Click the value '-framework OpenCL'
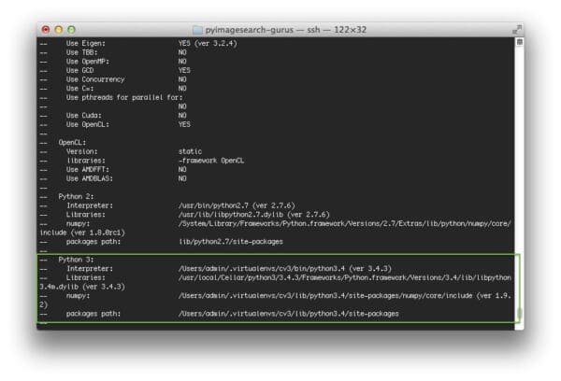 click(211, 161)
